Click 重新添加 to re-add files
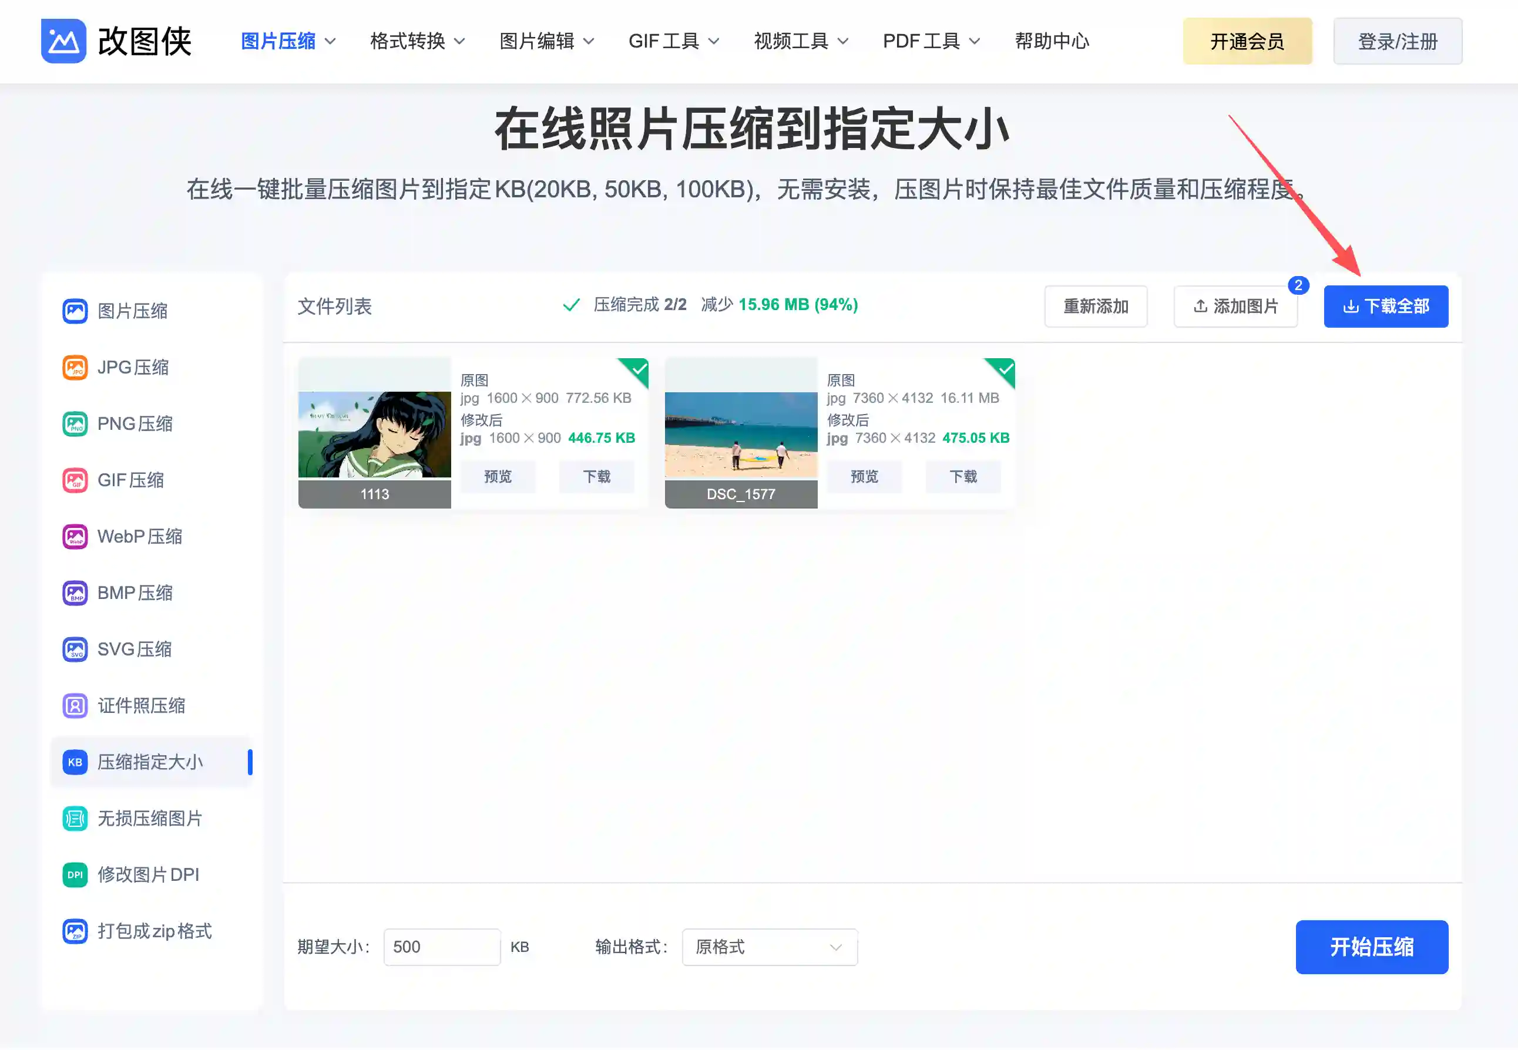Image resolution: width=1518 pixels, height=1050 pixels. [x=1095, y=306]
